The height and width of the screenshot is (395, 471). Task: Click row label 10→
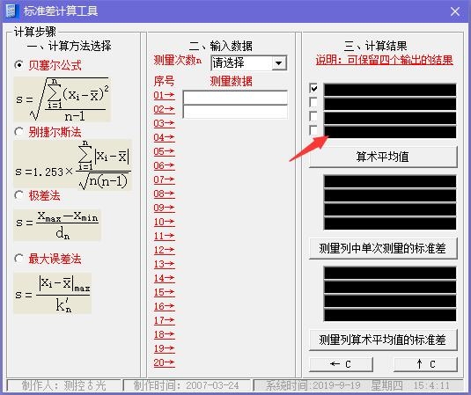tap(164, 222)
